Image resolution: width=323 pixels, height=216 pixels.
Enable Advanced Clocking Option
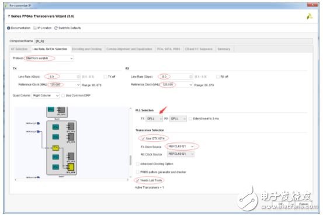(138, 164)
